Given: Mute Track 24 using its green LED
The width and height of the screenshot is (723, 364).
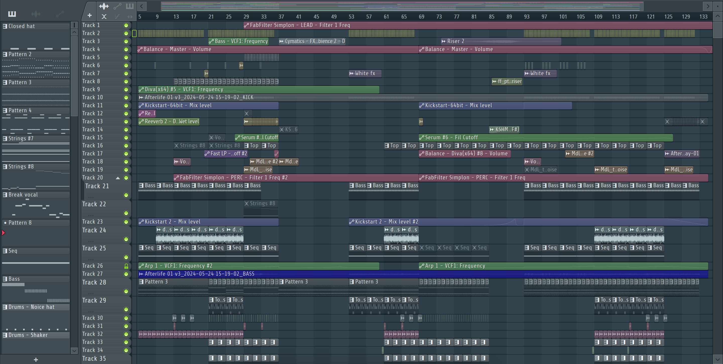Looking at the screenshot, I should [126, 239].
